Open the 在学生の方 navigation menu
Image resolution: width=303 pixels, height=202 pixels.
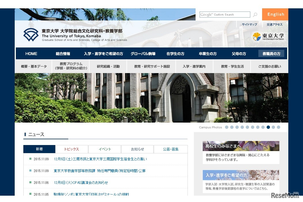pyautogui.click(x=175, y=54)
